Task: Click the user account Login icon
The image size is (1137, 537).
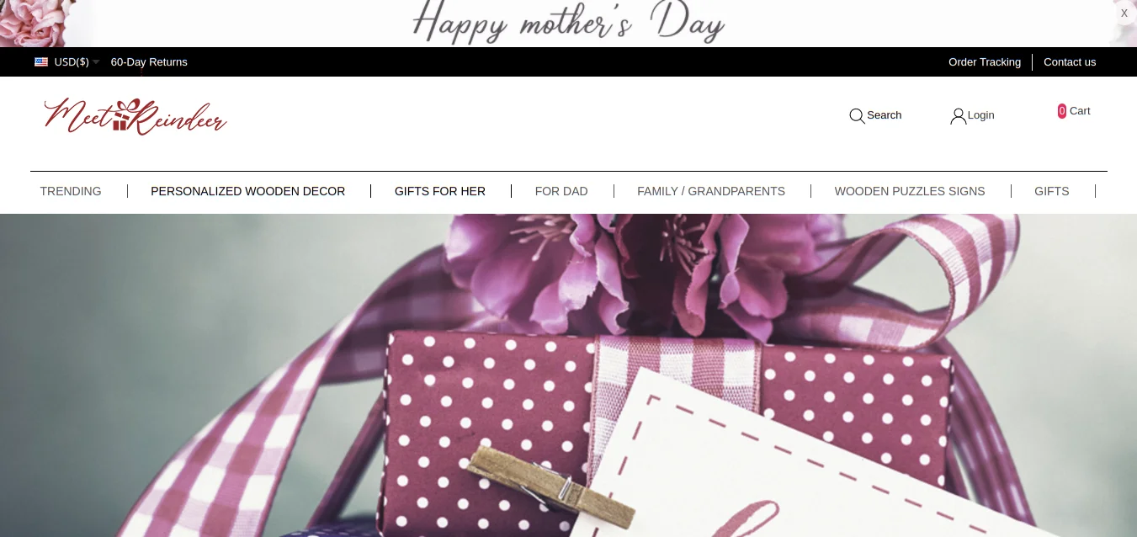Action: pos(958,115)
